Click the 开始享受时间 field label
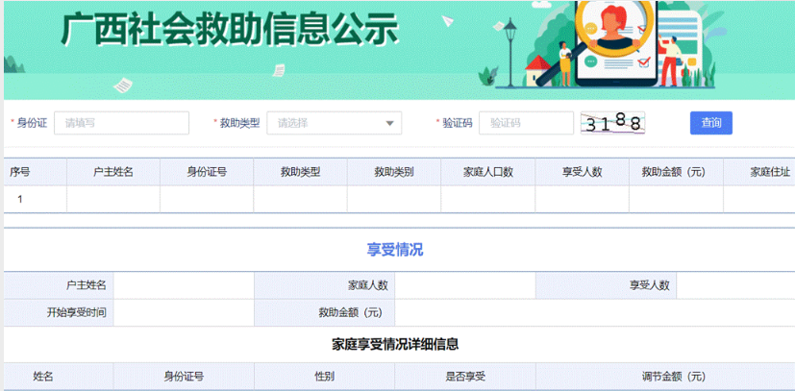 click(x=77, y=312)
